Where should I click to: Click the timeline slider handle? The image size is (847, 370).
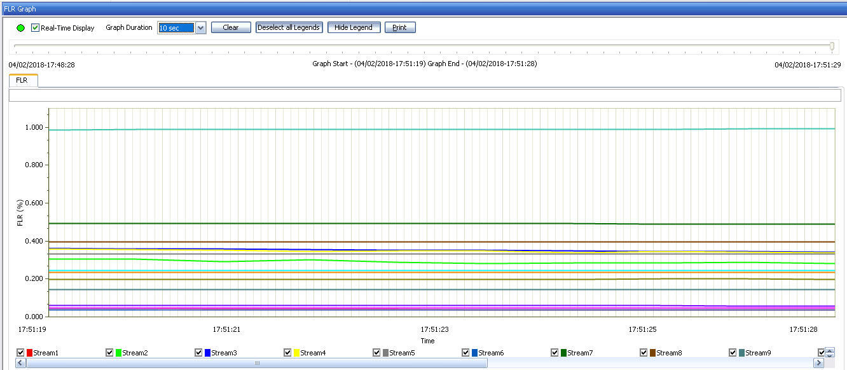coord(832,46)
